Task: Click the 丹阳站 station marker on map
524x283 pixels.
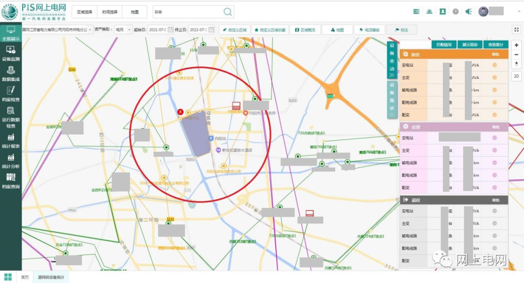Action: click(211, 138)
